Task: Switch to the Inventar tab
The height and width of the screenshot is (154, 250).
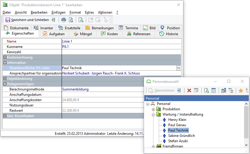Action: pos(43,28)
